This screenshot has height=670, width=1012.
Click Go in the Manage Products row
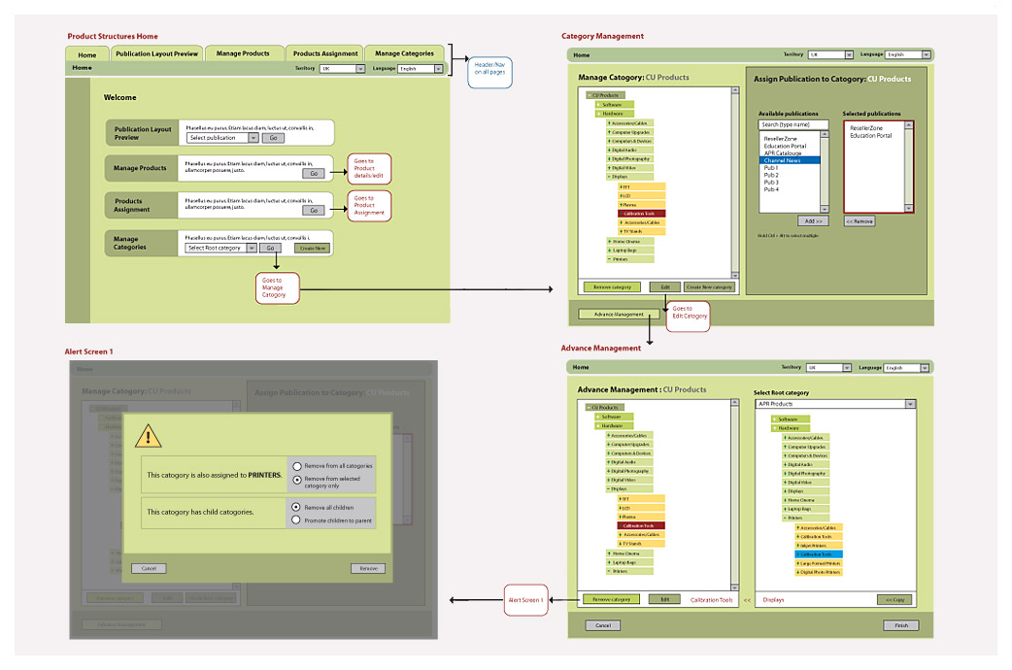[314, 173]
